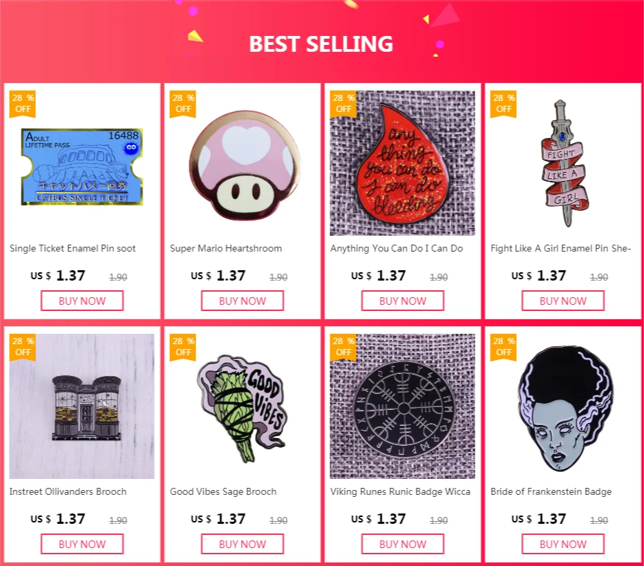Click Buy Now for Instreet Ollivanders Brooch
Viewport: 644px width, 566px height.
coord(82,544)
